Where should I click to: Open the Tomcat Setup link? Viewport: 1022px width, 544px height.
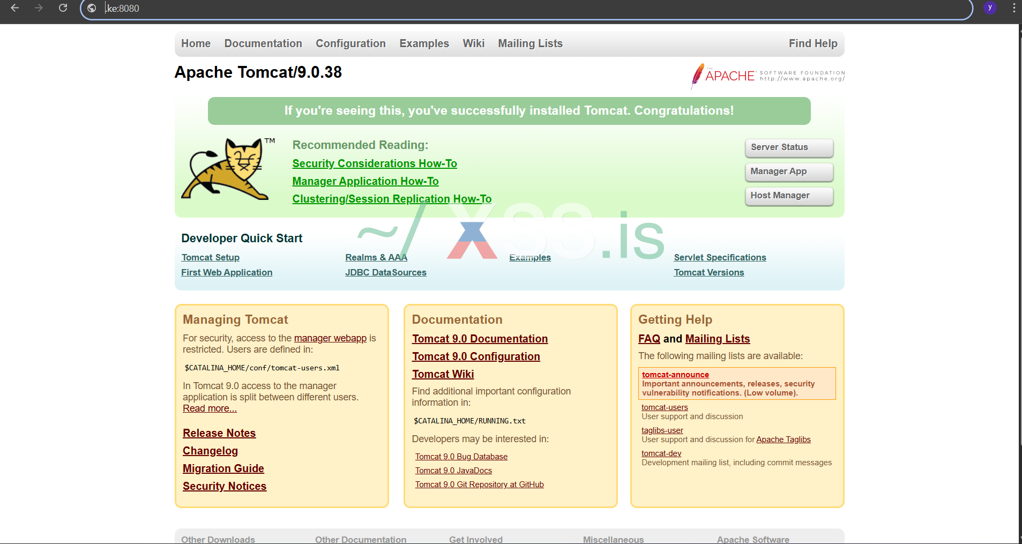point(210,257)
